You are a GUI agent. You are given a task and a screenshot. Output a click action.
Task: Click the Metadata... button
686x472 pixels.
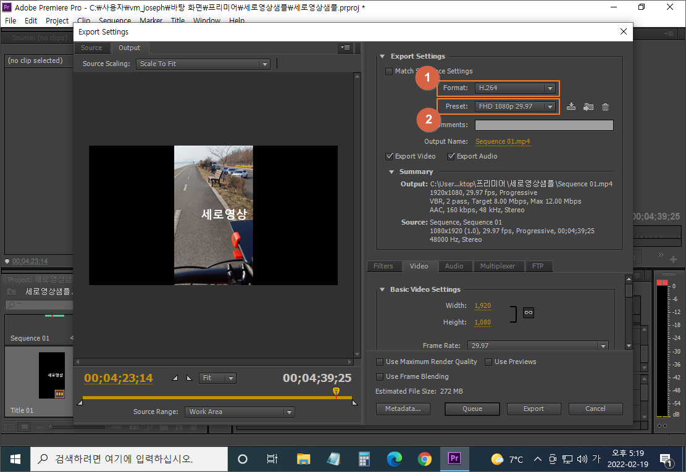(x=403, y=408)
